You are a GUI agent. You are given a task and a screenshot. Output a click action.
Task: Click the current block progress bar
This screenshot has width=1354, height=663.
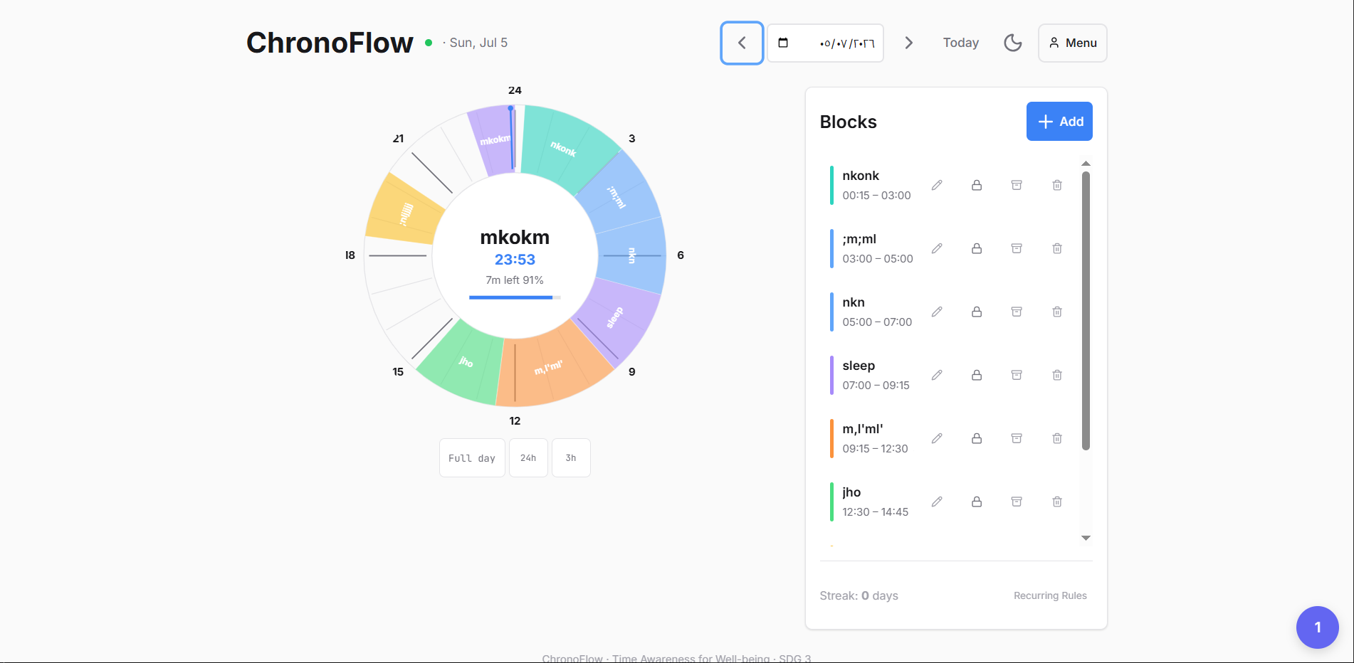point(515,297)
